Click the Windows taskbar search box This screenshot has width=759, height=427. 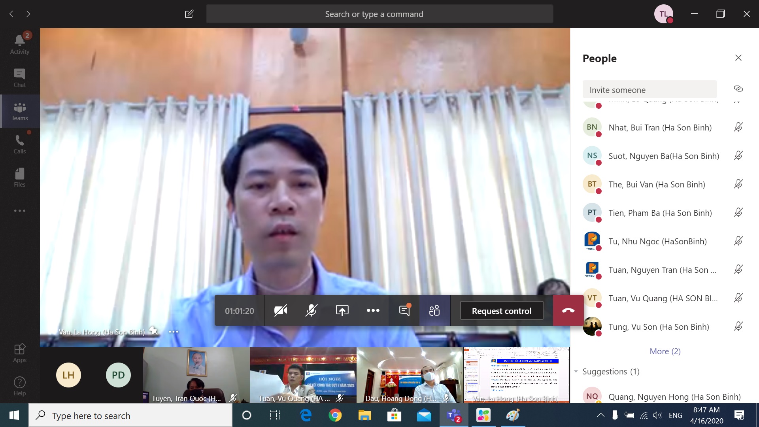(x=130, y=416)
